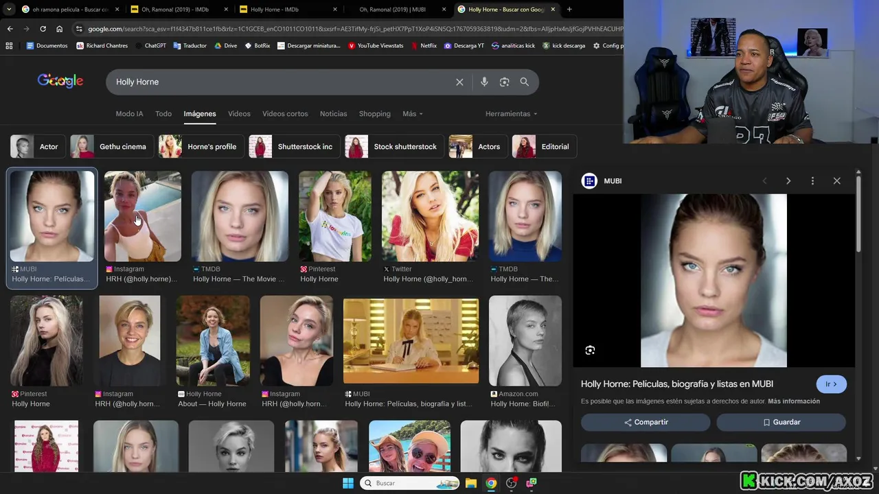Click the browser address bar

coord(354,29)
